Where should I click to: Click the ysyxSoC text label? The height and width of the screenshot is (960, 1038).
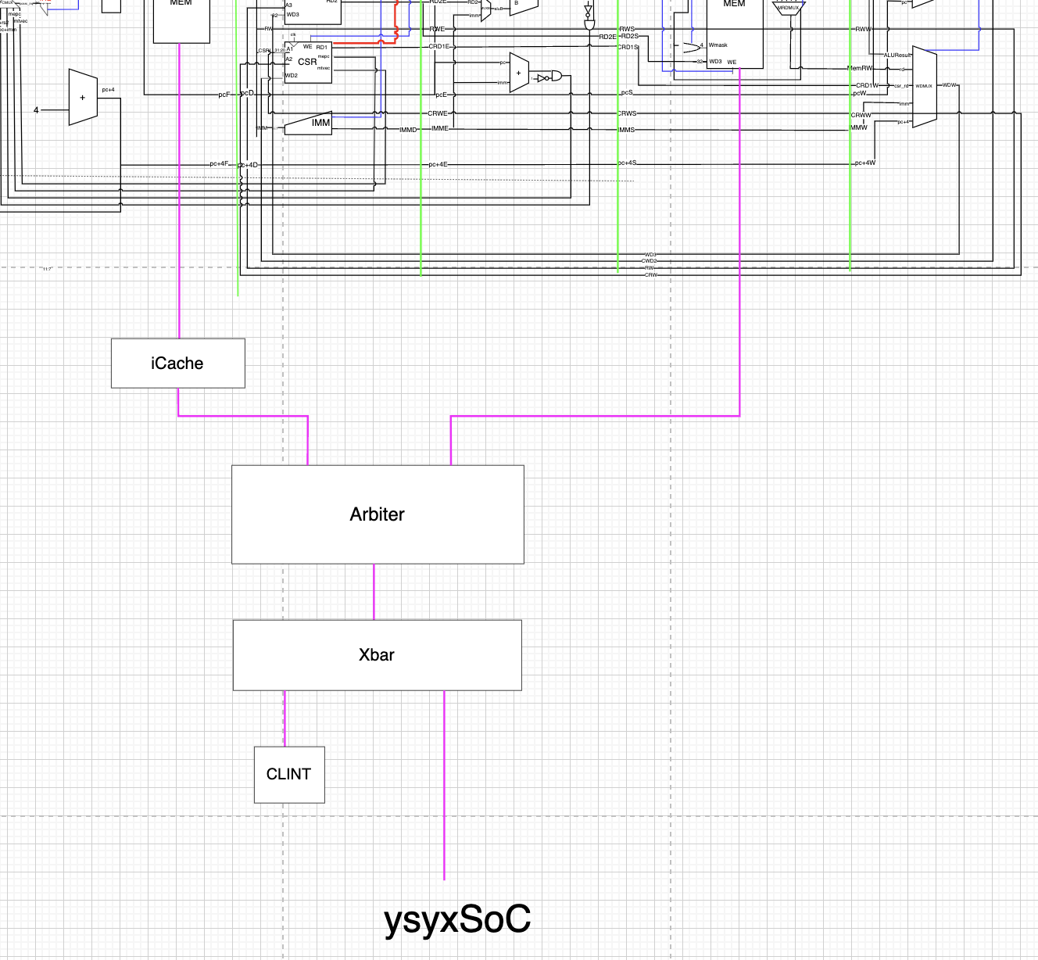coord(457,919)
